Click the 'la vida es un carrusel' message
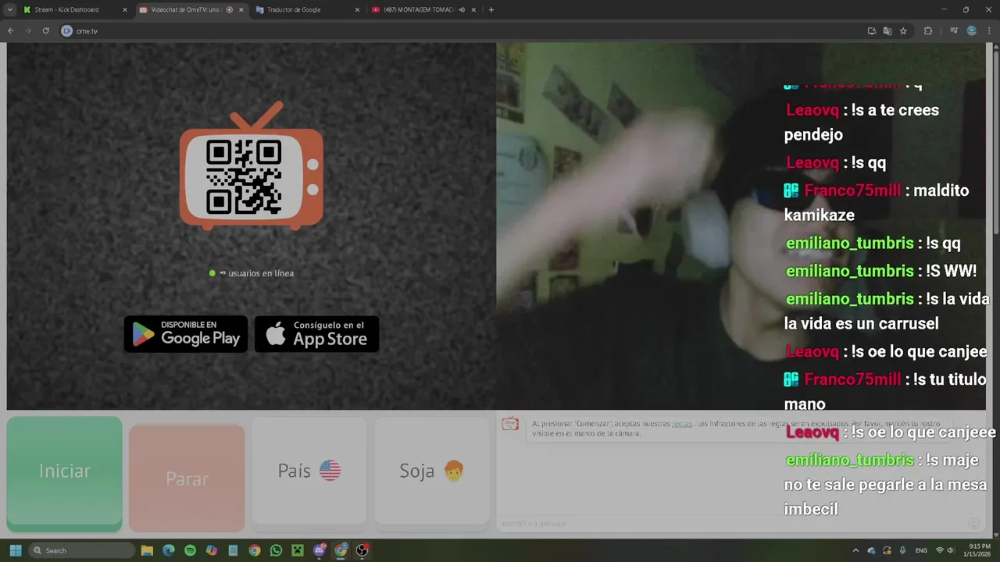 pyautogui.click(x=887, y=311)
